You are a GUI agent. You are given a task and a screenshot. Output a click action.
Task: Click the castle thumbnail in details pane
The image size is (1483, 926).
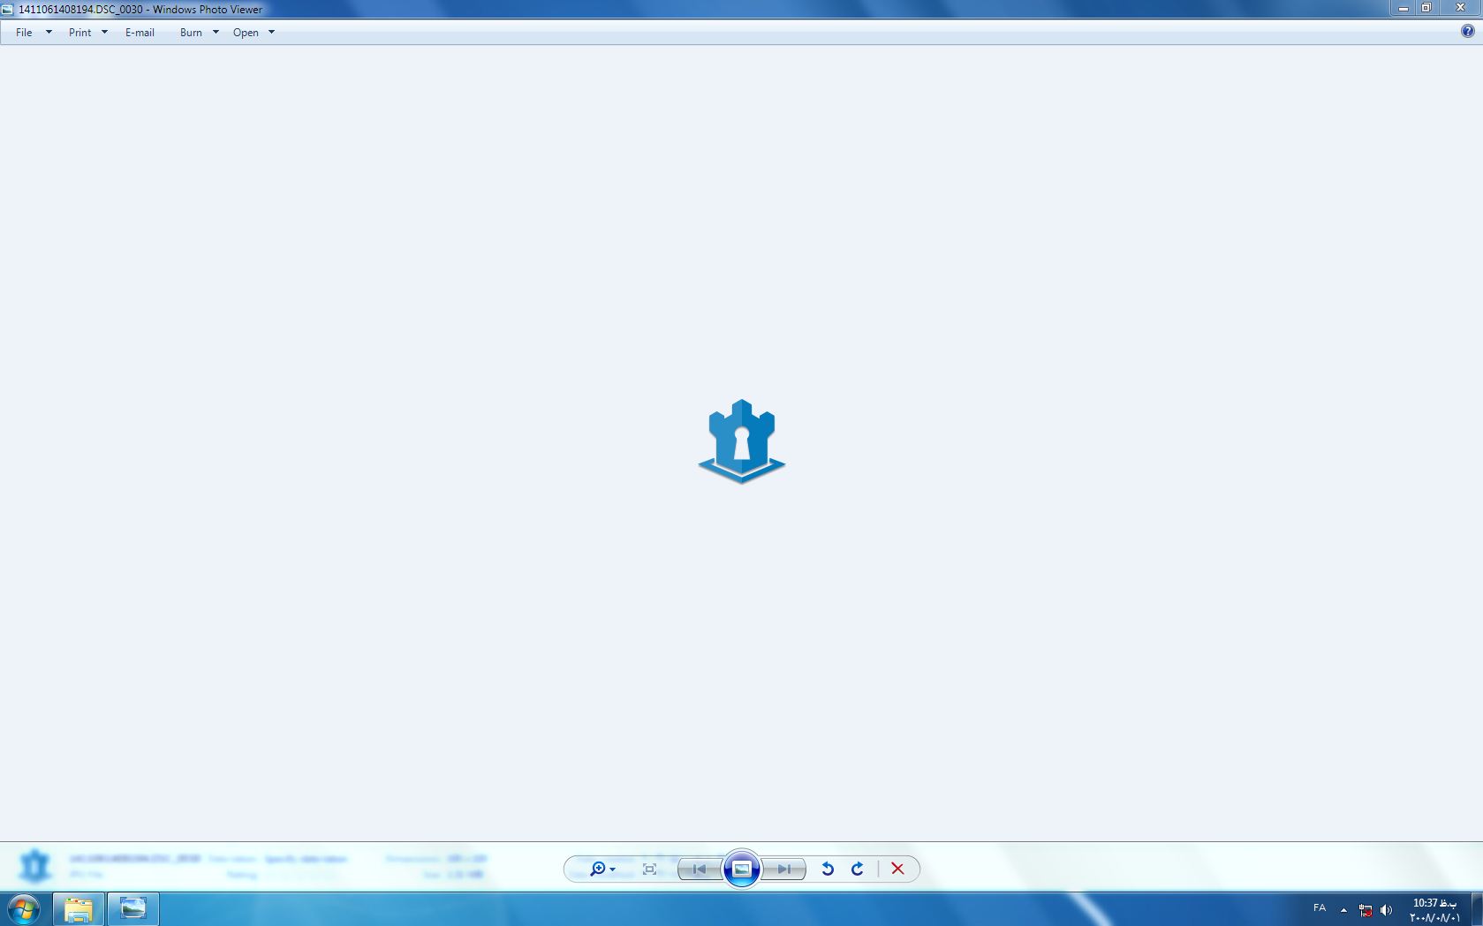35,866
